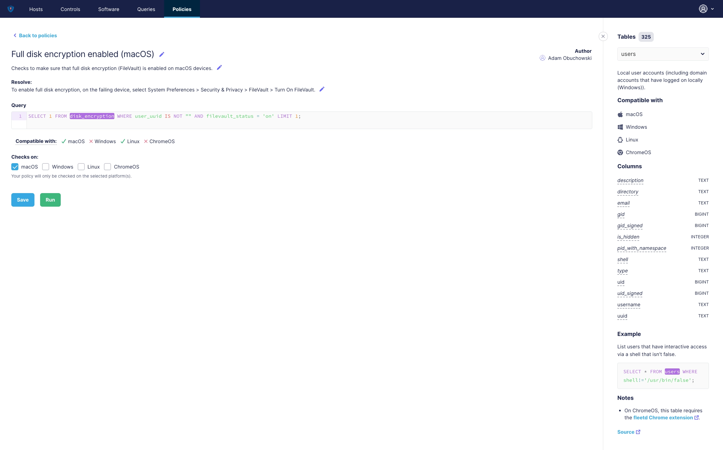Close the tables sidebar panel
The width and height of the screenshot is (723, 450).
[603, 36]
